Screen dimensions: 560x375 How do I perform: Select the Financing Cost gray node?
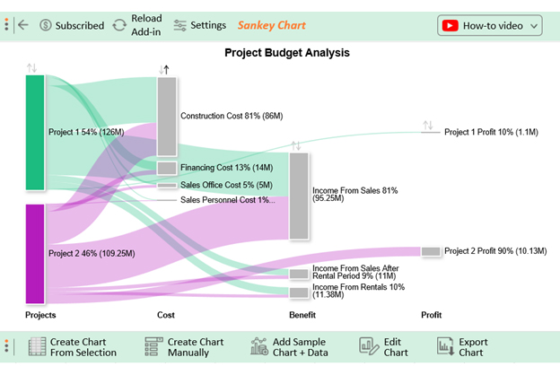[x=167, y=168]
